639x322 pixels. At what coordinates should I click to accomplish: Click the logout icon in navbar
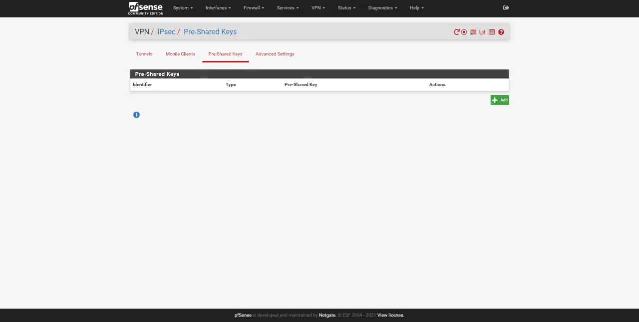tap(506, 8)
